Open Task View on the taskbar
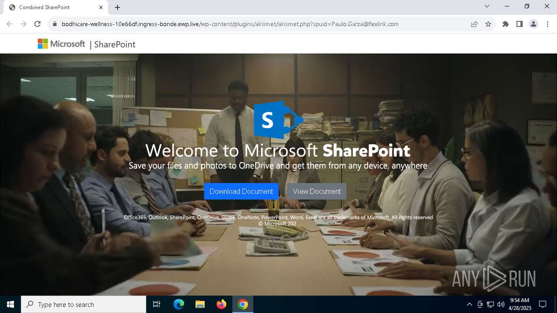The height and width of the screenshot is (313, 557). [x=157, y=304]
